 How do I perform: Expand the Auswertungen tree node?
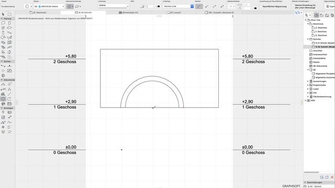click(x=308, y=81)
